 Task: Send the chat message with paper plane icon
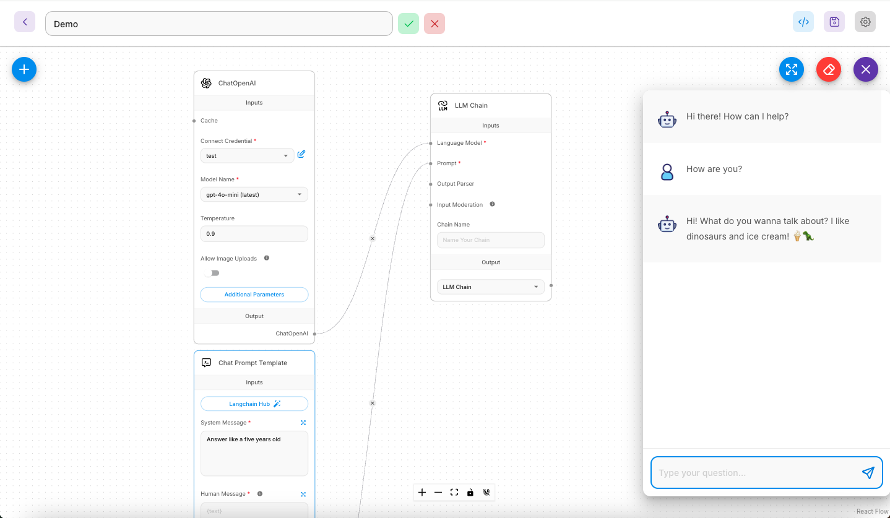tap(868, 473)
